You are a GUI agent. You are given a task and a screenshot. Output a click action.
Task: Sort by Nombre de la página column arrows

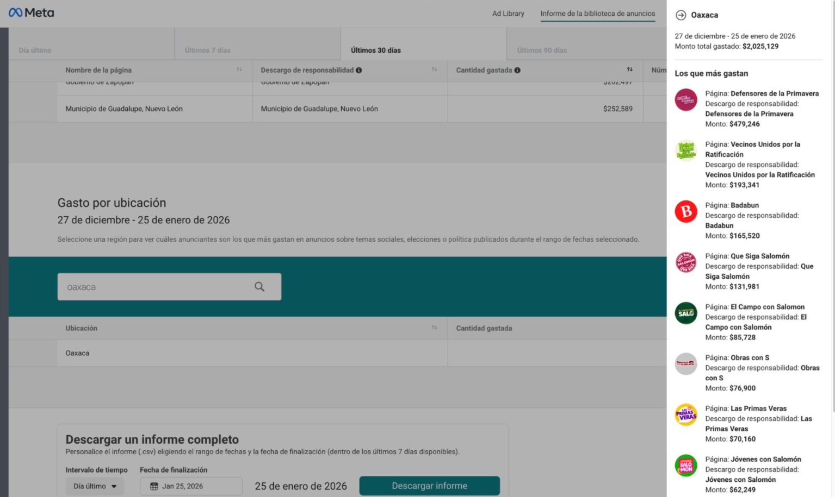(239, 70)
